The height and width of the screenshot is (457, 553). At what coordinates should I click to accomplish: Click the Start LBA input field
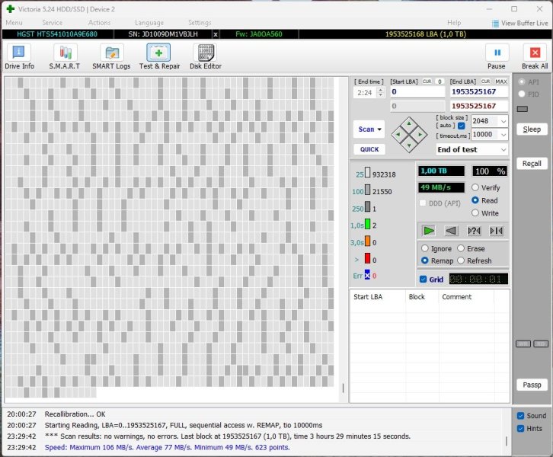coord(417,91)
